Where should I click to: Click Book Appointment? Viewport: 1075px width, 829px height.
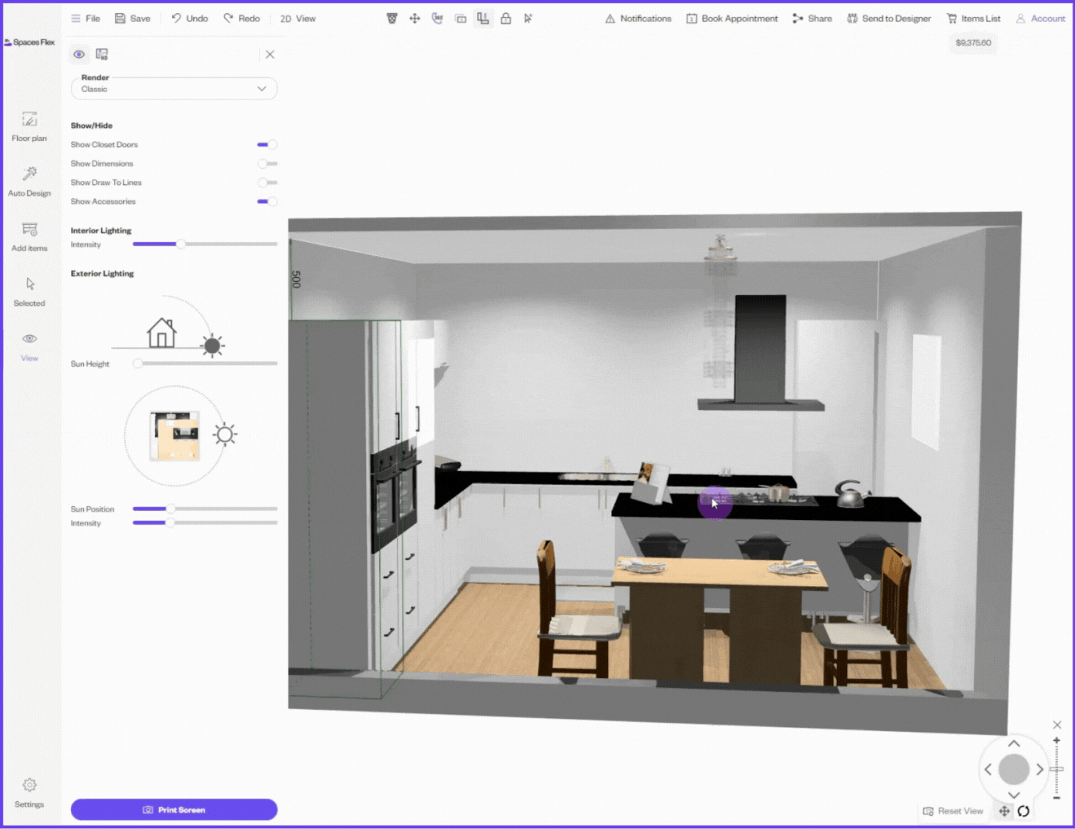732,18
